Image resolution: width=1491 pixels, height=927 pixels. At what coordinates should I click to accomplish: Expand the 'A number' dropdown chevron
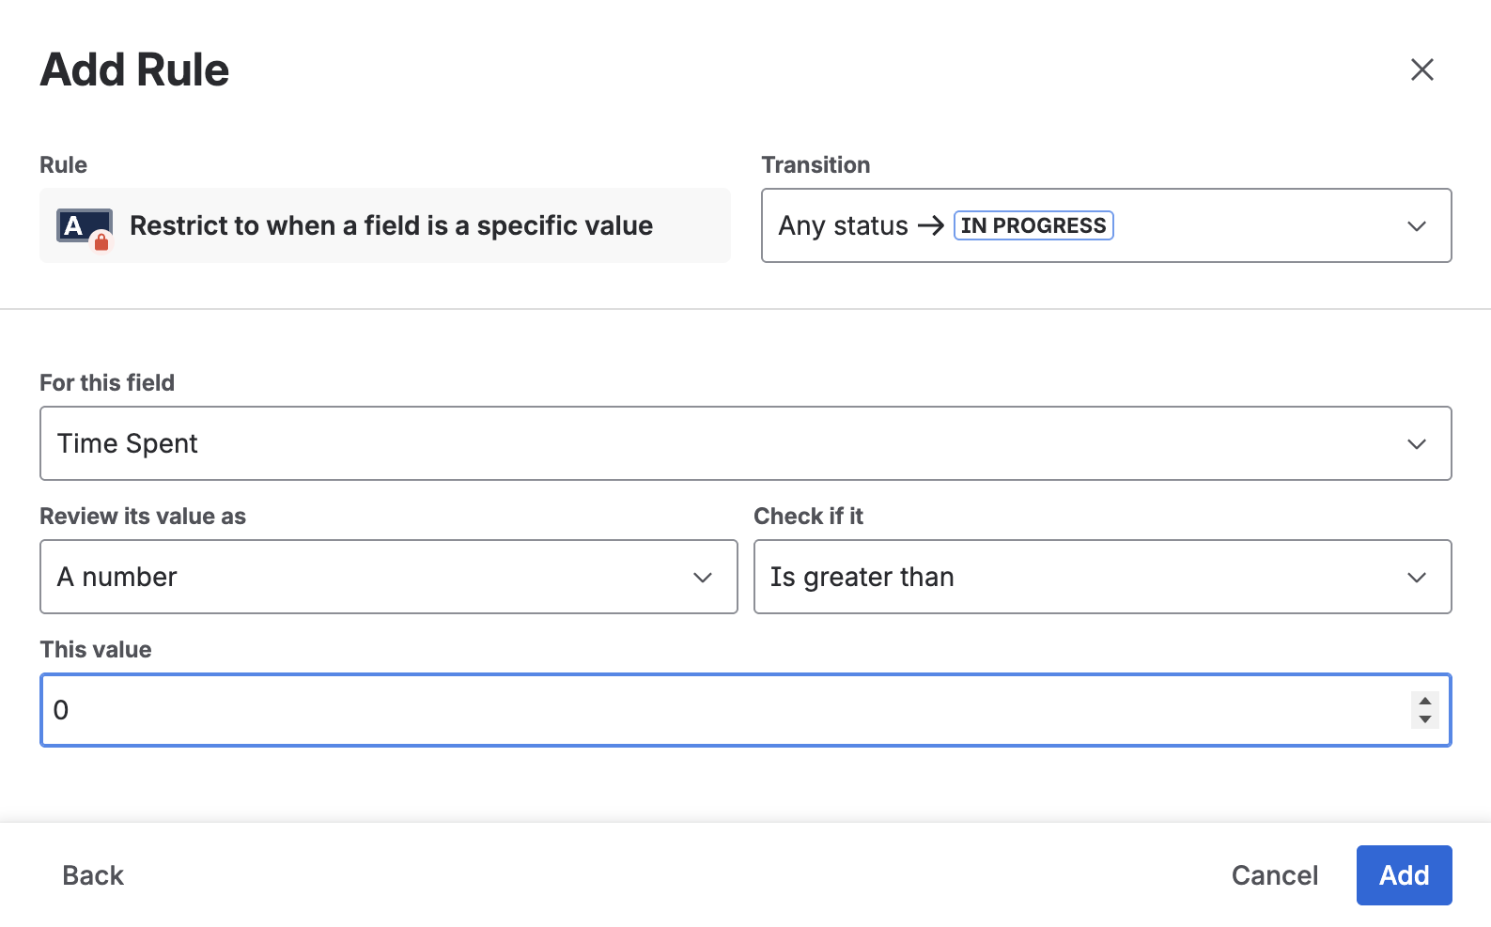(x=702, y=578)
